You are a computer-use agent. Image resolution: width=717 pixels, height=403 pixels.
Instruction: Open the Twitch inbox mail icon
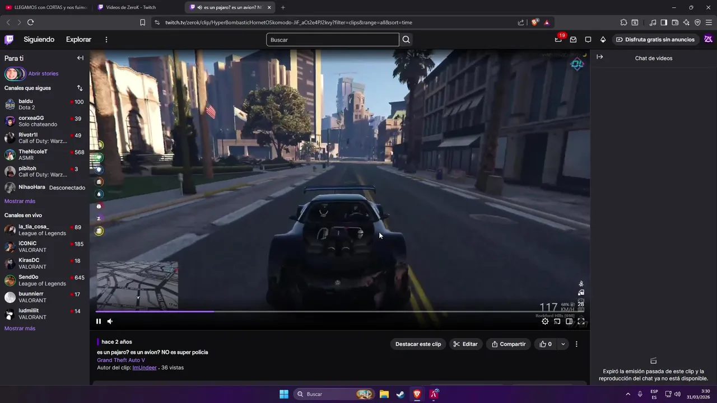(x=573, y=39)
